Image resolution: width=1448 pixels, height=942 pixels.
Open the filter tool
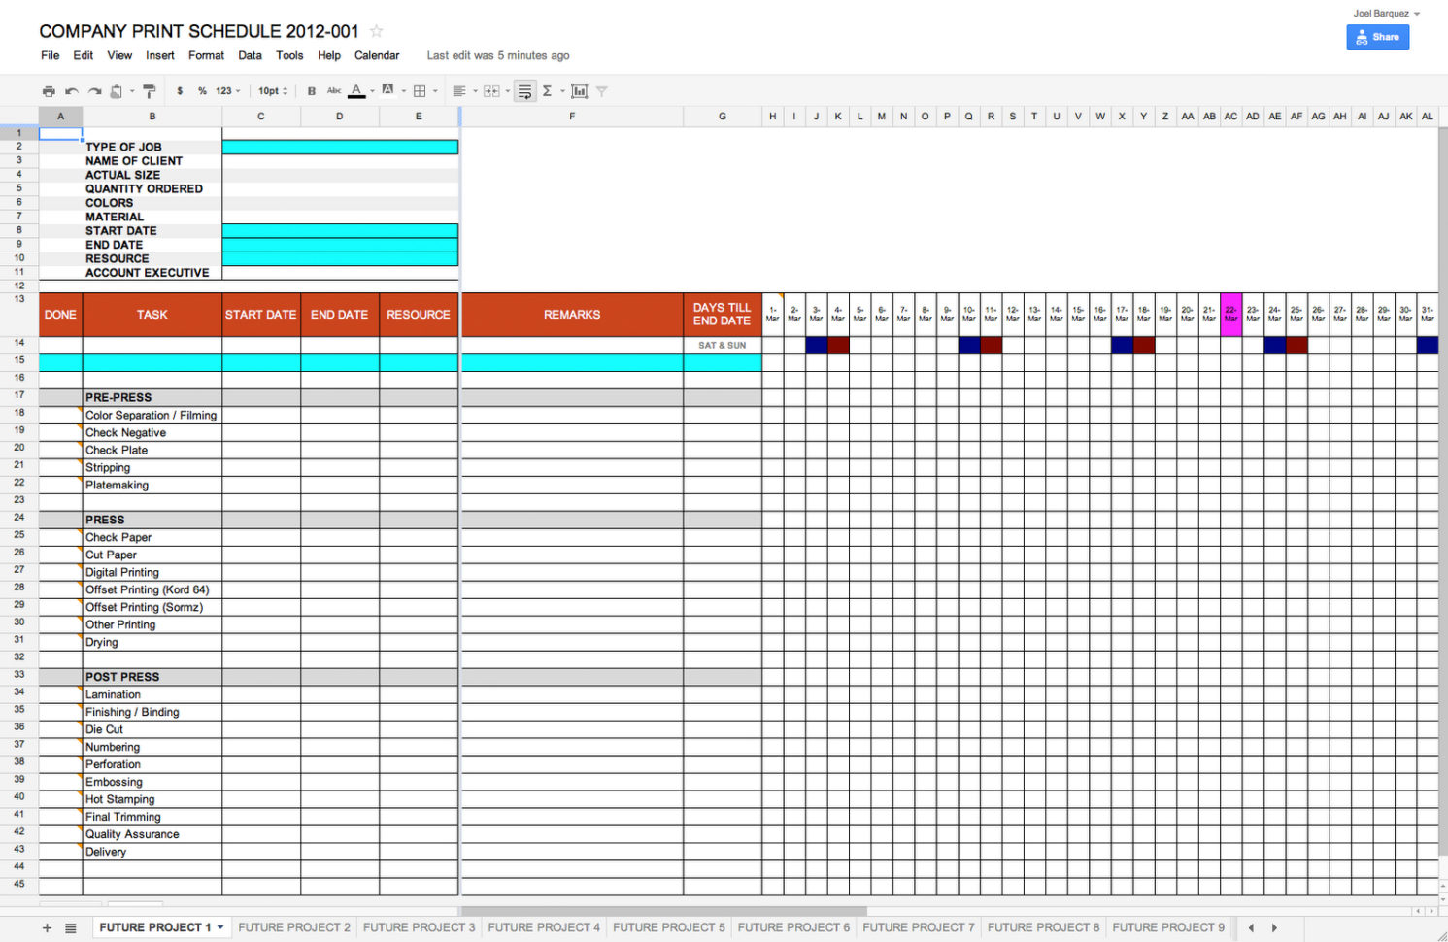[602, 90]
